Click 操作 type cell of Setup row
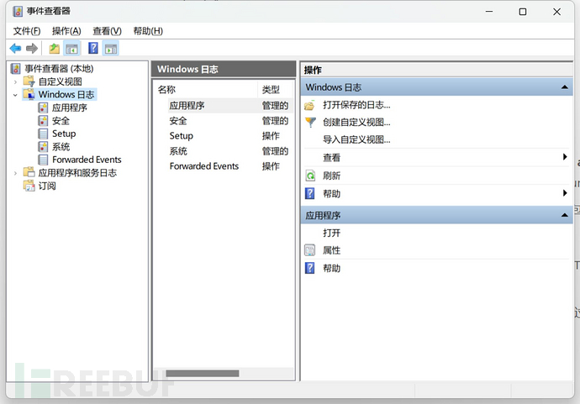 click(271, 136)
